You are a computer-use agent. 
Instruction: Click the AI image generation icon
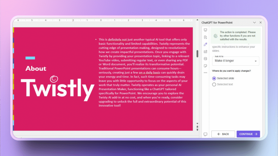(206, 58)
